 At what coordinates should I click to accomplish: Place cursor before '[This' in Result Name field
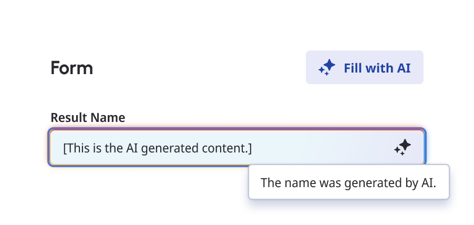63,148
